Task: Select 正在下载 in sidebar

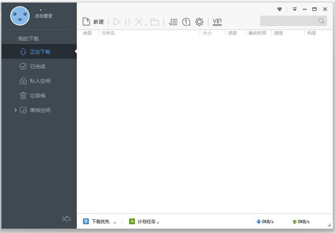Action: click(40, 52)
